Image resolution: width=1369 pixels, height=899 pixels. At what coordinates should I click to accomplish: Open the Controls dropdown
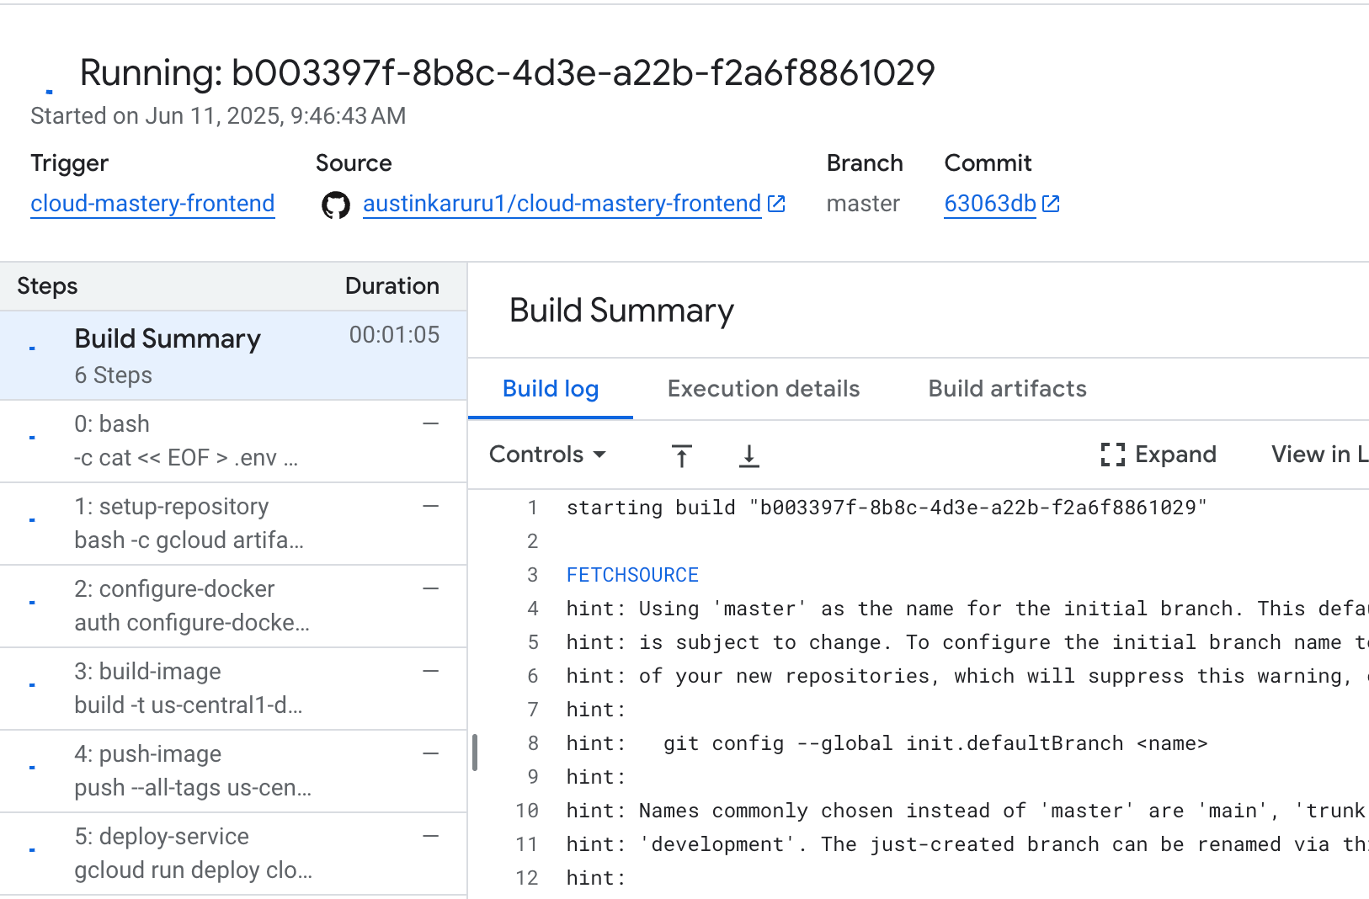[x=546, y=455]
